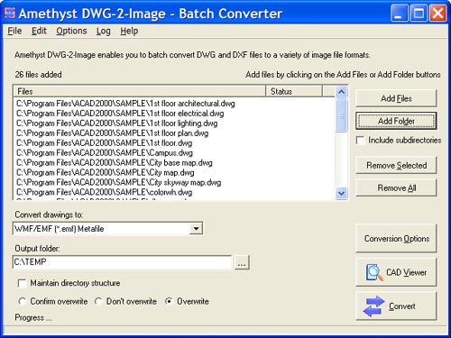Select 1st floor plan.dwg in list
The image size is (451, 338).
point(113,133)
